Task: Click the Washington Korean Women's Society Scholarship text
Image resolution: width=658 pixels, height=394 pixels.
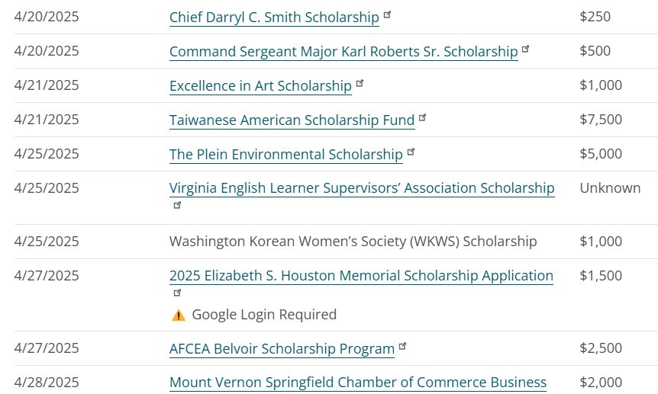Action: [x=353, y=242]
